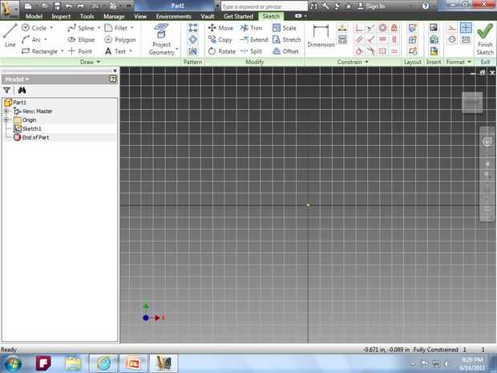Image resolution: width=497 pixels, height=373 pixels.
Task: Expand the Constrain panel dropdown
Action: coord(366,62)
